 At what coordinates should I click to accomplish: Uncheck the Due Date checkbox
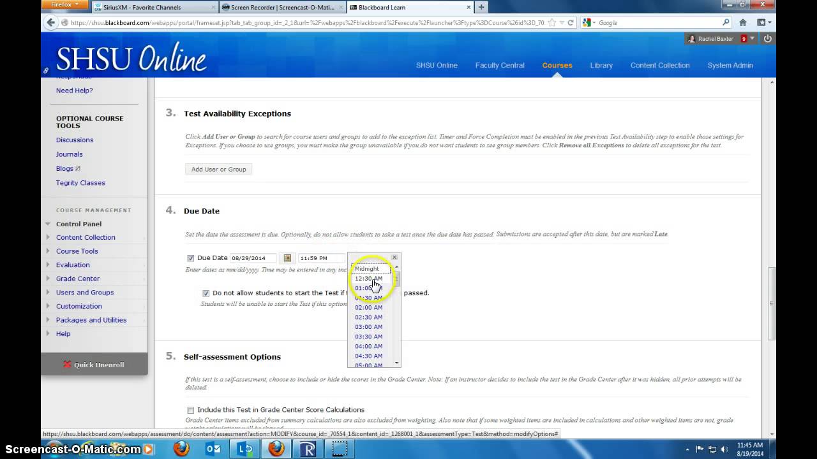[190, 258]
